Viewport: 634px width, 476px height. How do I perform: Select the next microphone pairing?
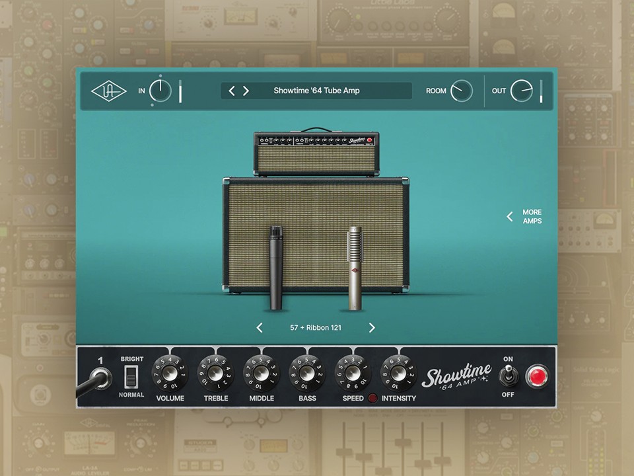372,327
